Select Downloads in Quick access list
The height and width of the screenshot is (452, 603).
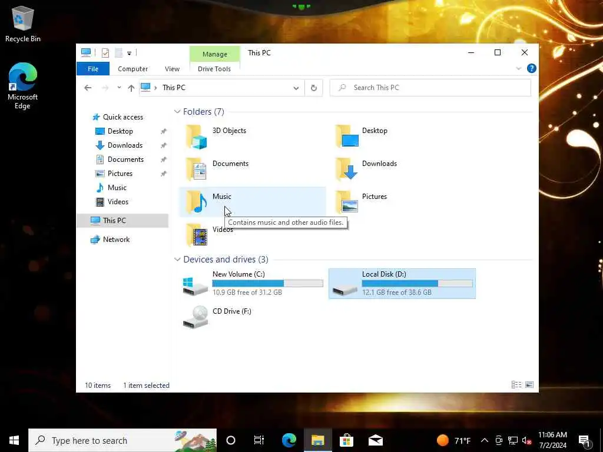(x=125, y=145)
